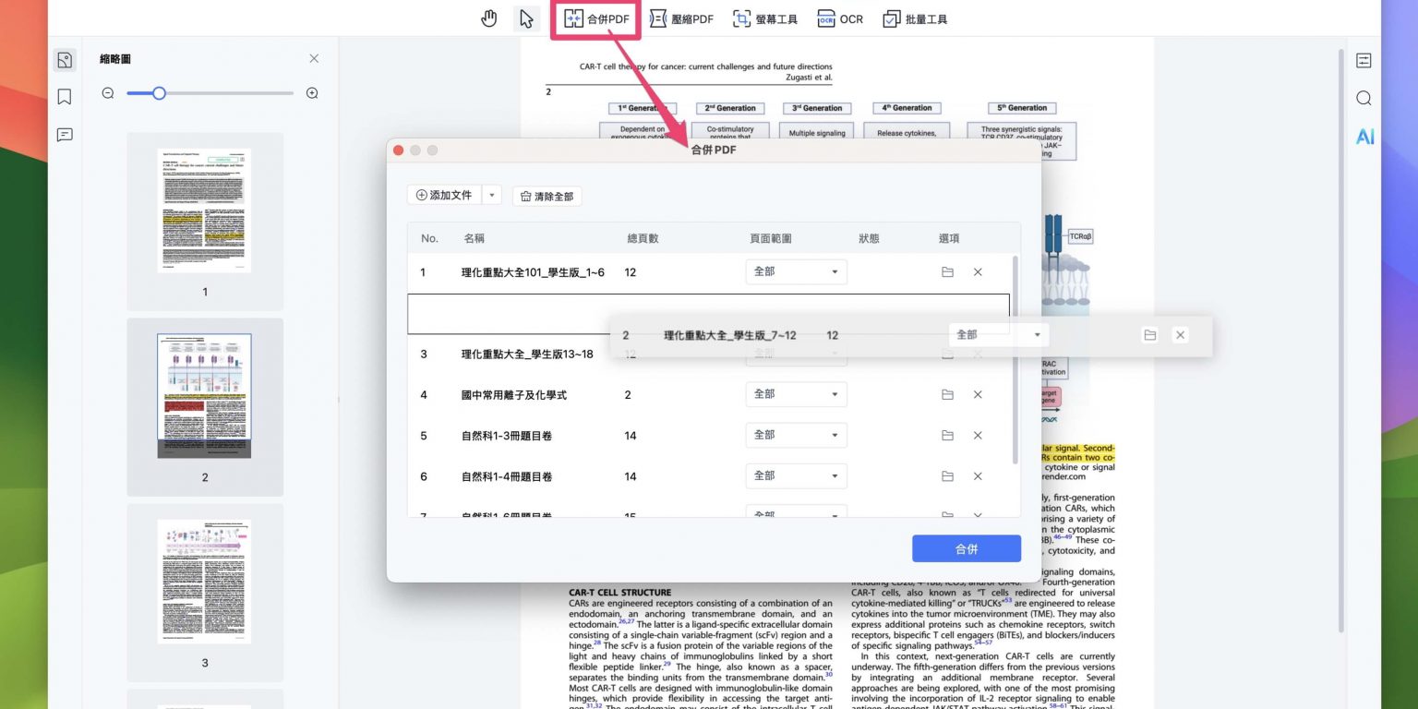1418x709 pixels.
Task: Zoom in thumbnails with plus icon
Action: pyautogui.click(x=312, y=93)
